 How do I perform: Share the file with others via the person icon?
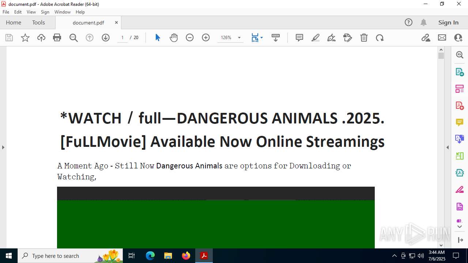[458, 38]
